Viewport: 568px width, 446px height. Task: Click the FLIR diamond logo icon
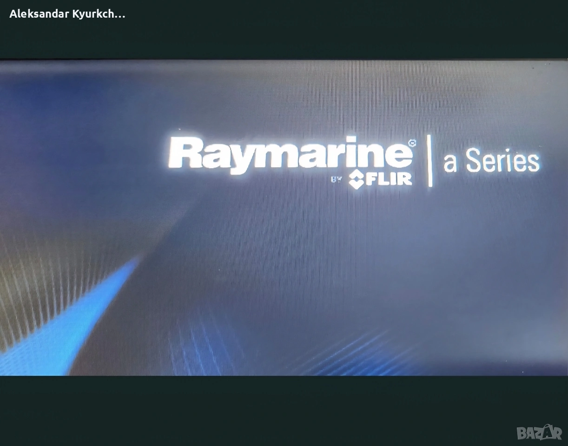[x=356, y=178]
